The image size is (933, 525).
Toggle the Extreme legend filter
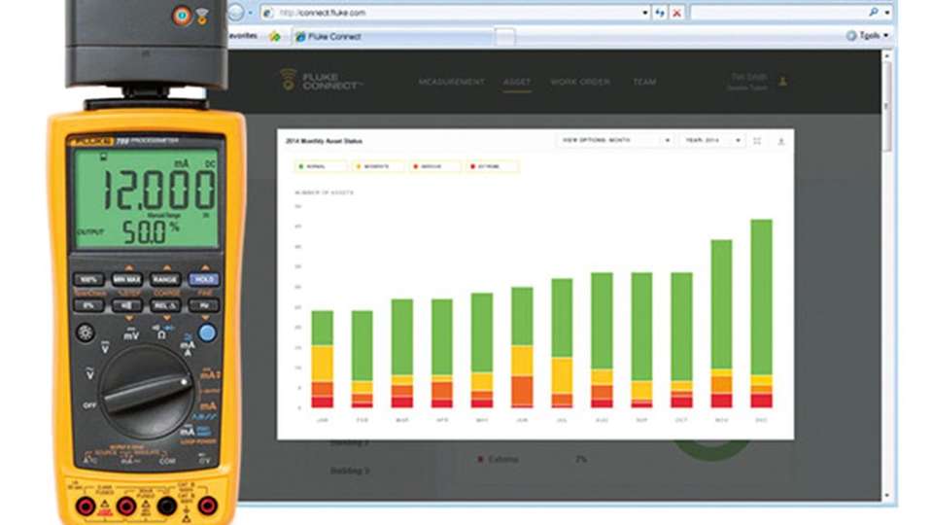tap(493, 166)
